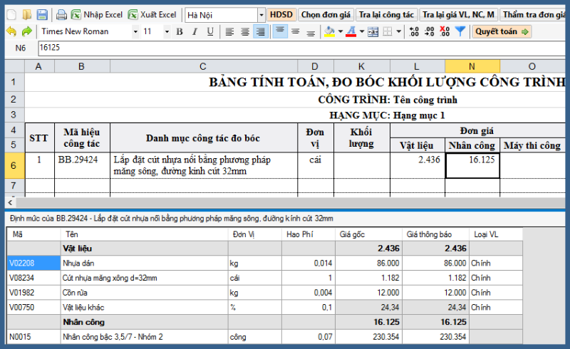This screenshot has width=570, height=349.
Task: Select the Vật liệu cell valued 2.436
Action: click(418, 165)
